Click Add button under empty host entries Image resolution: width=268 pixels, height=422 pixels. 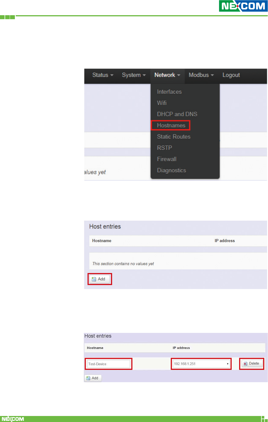tap(100, 279)
